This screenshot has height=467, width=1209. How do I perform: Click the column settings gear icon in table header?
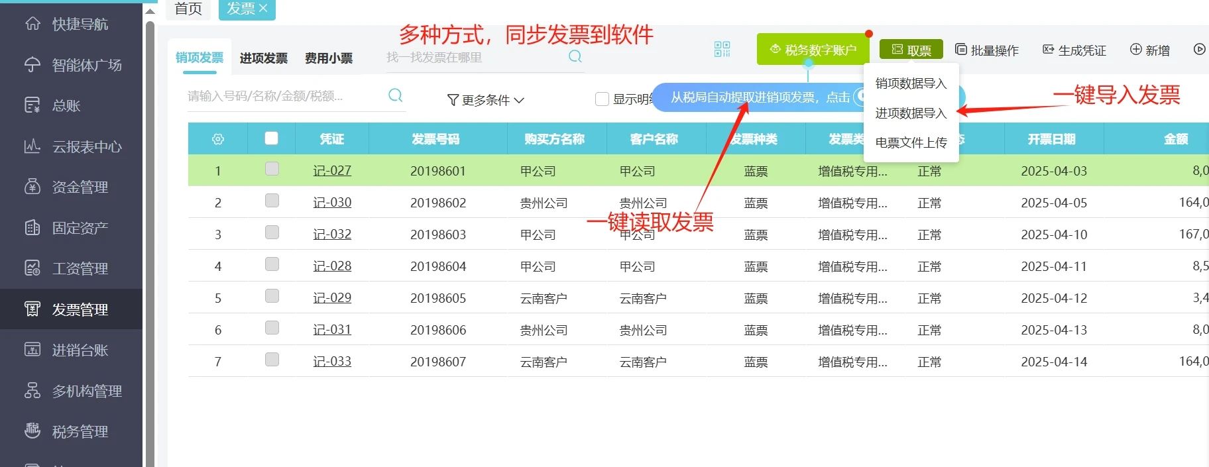point(218,139)
